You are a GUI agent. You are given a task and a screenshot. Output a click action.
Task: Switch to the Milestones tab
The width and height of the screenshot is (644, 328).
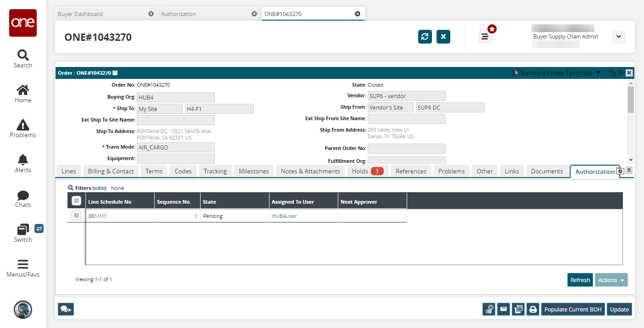(254, 171)
